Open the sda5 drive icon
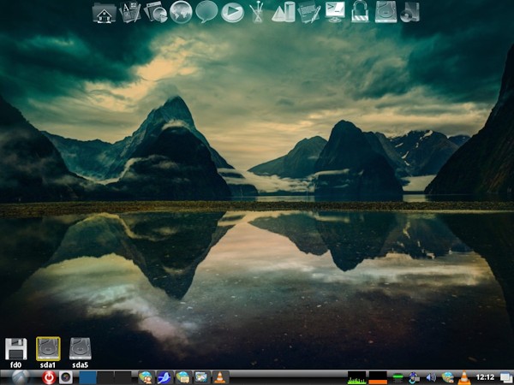This screenshot has width=514, height=385. coord(81,349)
